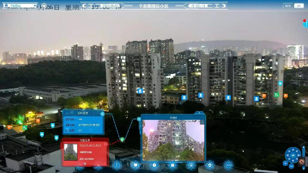This screenshot has height=173, width=308.
Task: Toggle the 3D view button in PTZ pad
Action: 293,155
